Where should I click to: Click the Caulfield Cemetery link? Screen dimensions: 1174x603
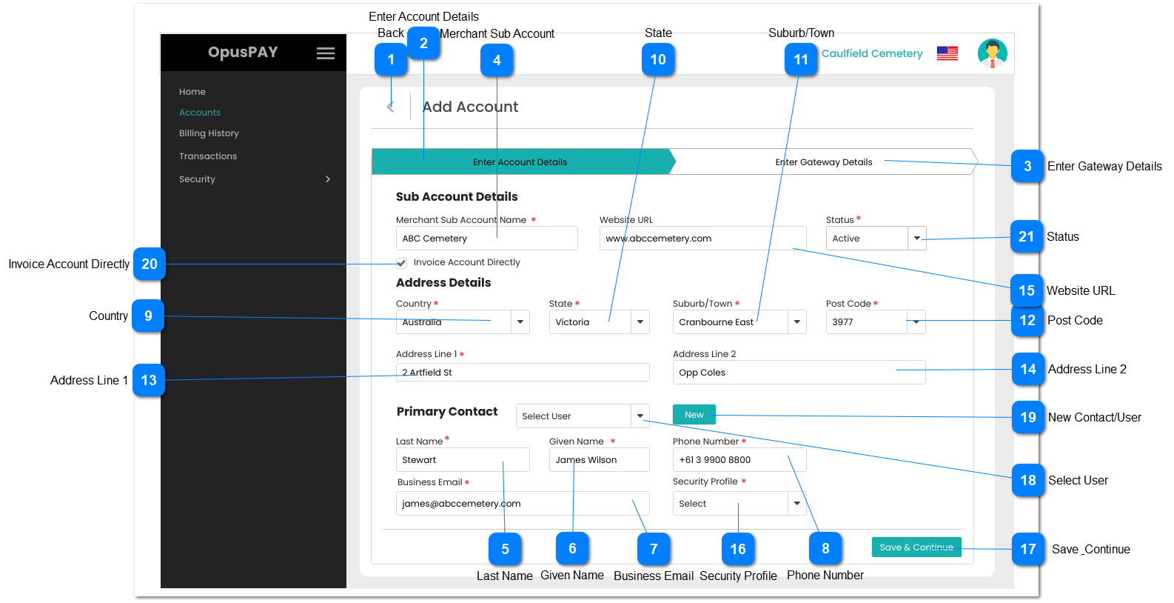[x=872, y=53]
